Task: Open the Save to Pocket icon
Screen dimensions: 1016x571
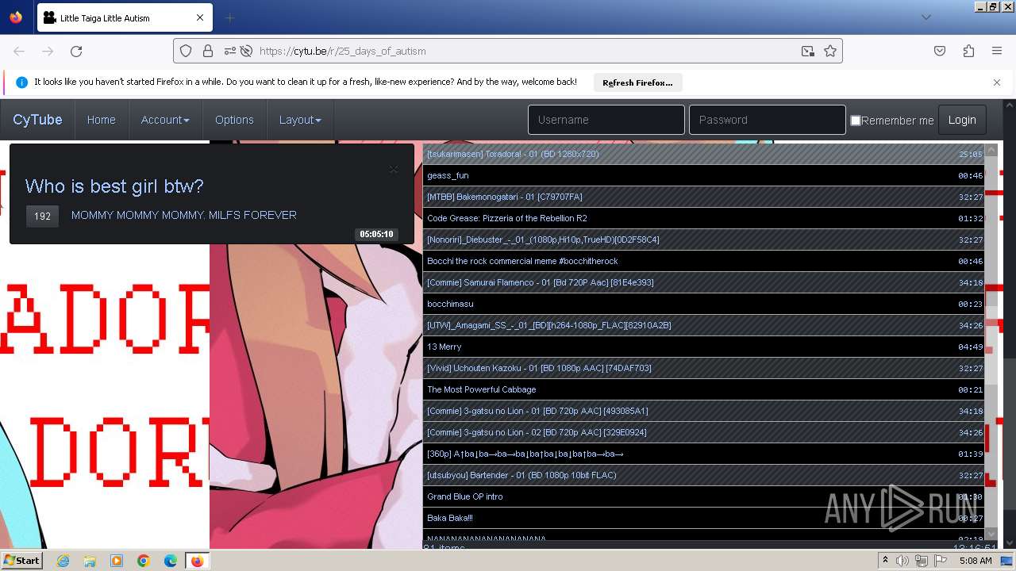Action: [940, 51]
